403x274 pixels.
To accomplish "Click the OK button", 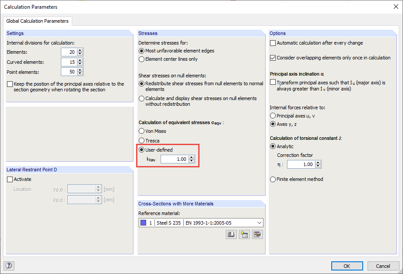I will [347, 266].
